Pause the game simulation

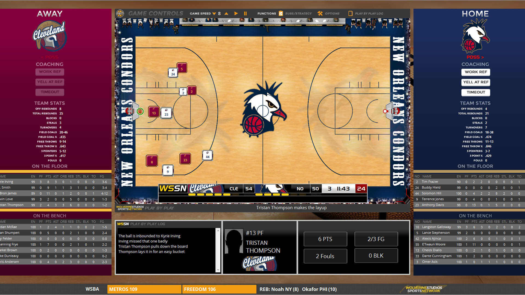tap(245, 13)
